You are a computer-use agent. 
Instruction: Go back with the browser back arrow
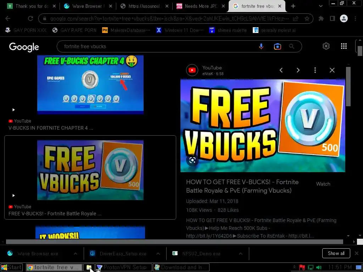pyautogui.click(x=8, y=18)
